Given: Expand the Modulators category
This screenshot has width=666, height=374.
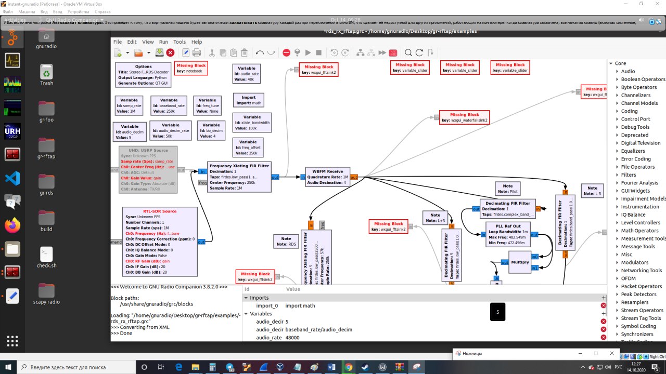Looking at the screenshot, I should (617, 262).
